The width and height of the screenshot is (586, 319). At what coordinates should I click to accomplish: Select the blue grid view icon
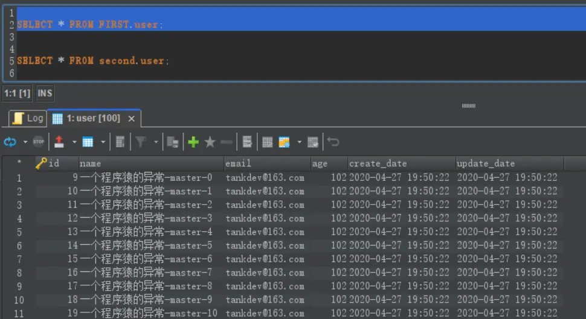point(88,142)
